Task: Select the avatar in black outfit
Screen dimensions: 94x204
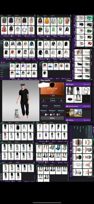Action: click(24, 101)
